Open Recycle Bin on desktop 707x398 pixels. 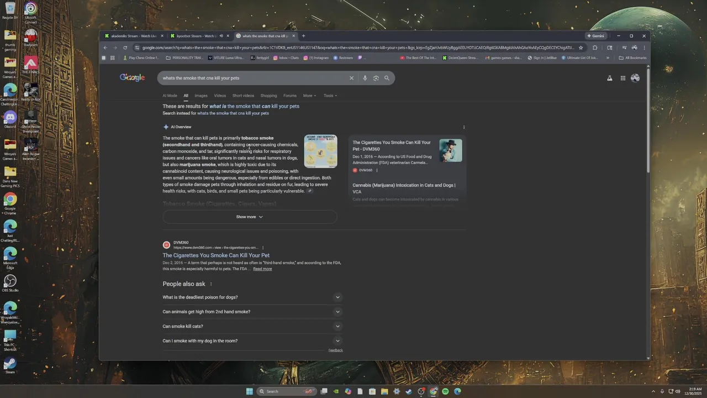(10, 11)
